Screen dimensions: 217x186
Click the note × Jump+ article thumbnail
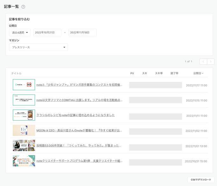pyautogui.click(x=24, y=85)
